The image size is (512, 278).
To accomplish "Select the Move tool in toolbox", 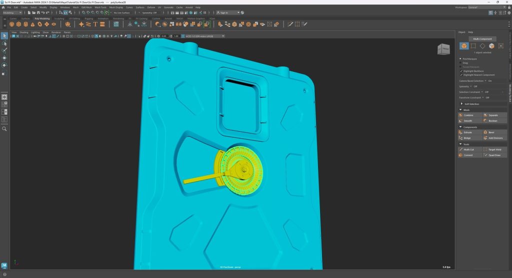I will (x=4, y=58).
